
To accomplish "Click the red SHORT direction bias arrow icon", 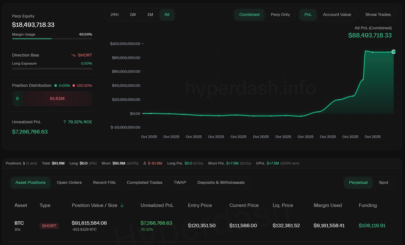I will (x=73, y=55).
